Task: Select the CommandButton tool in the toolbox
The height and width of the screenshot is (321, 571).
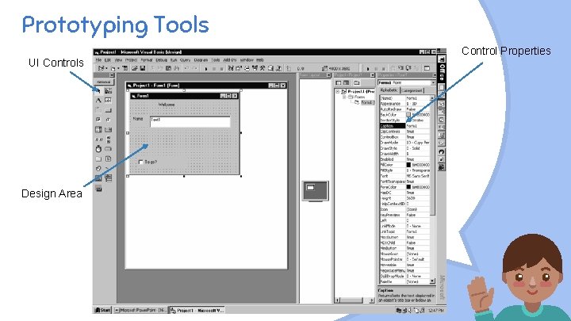Action: [x=108, y=110]
